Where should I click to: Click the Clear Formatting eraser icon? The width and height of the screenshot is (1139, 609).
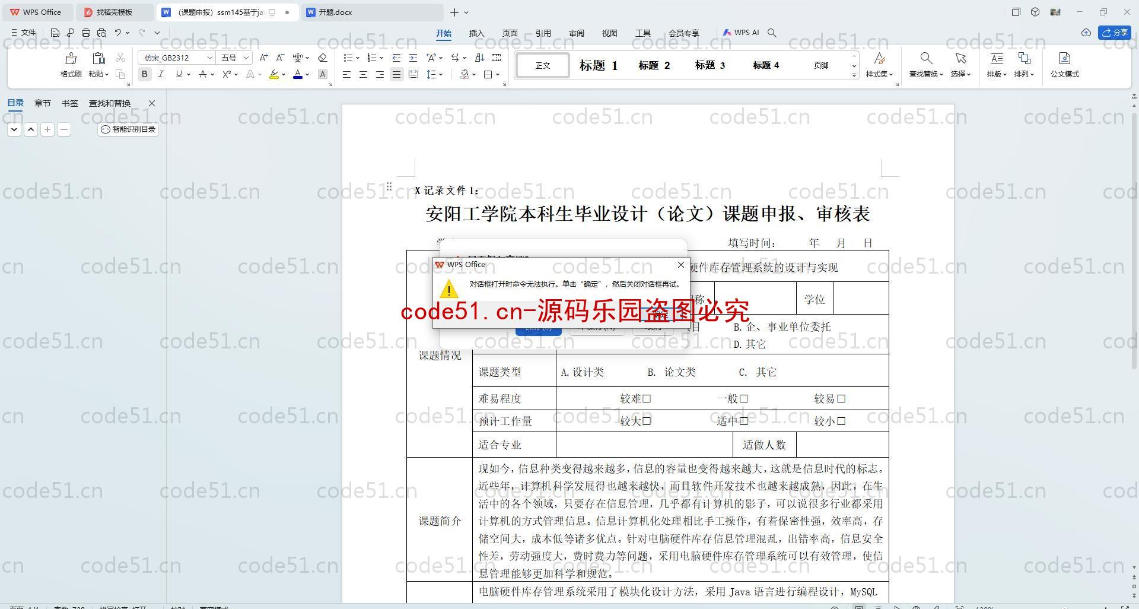[x=323, y=58]
